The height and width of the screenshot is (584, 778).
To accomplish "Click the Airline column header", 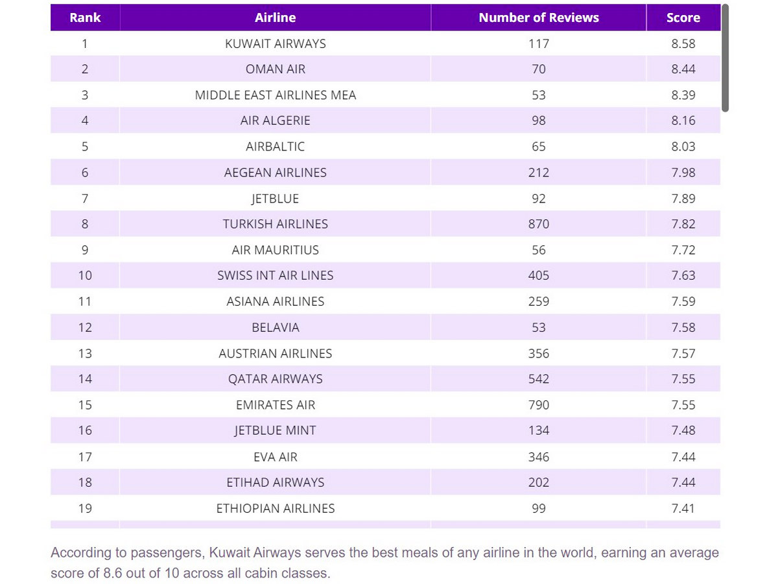I will pos(276,18).
